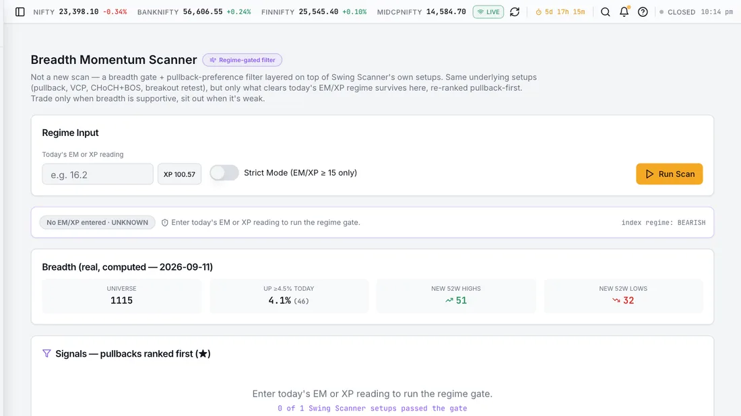
Task: Select the BANKNIFTY ticker in header
Action: (x=194, y=12)
